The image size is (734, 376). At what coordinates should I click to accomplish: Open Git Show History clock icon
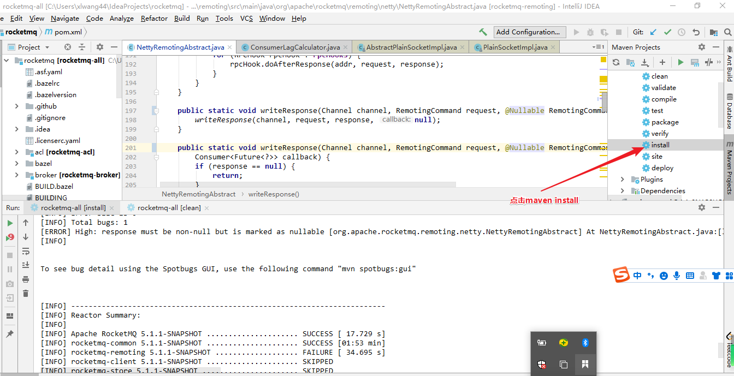click(x=682, y=32)
